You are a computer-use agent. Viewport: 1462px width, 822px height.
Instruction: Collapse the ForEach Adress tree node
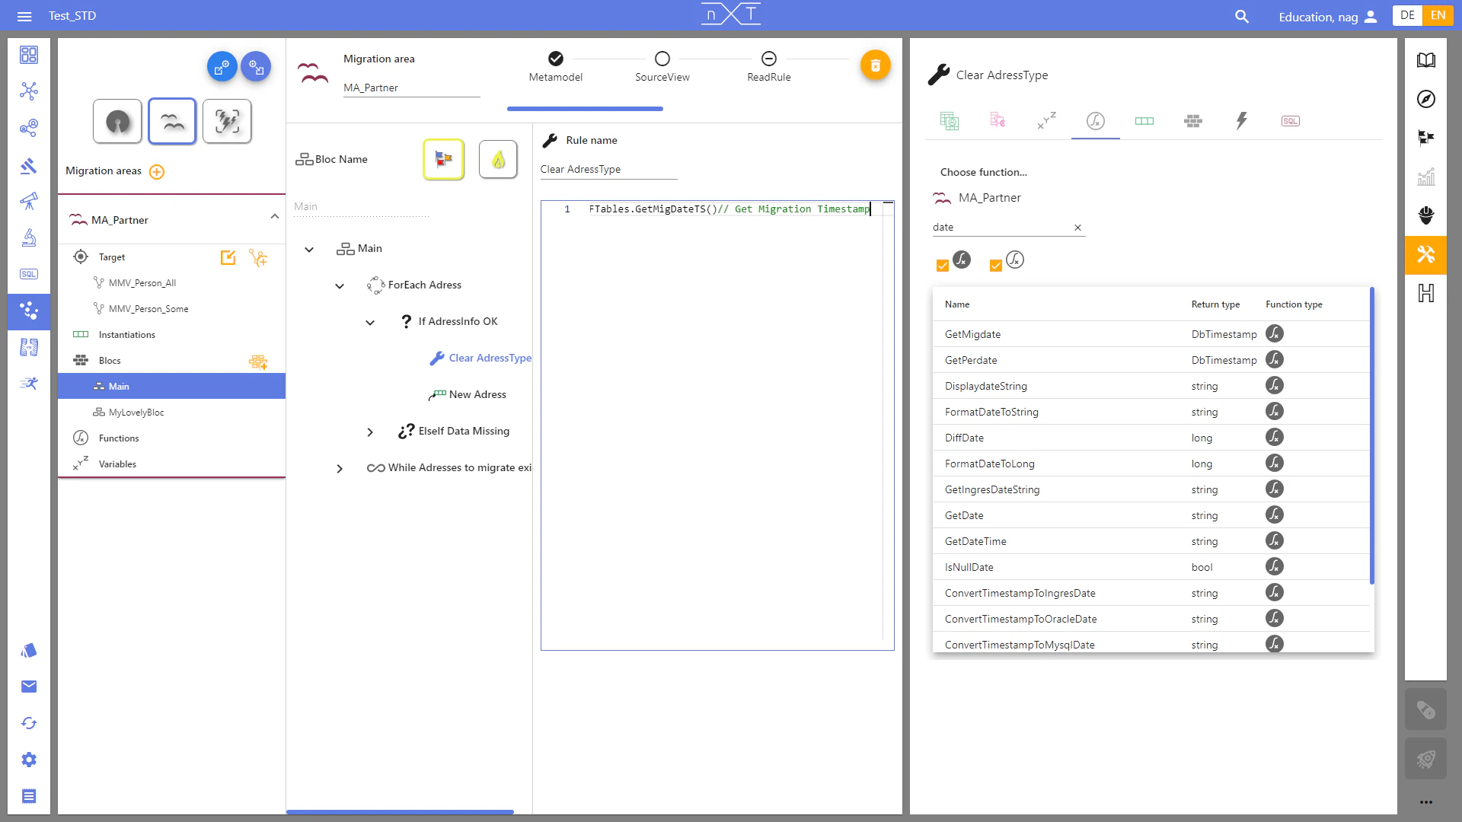coord(340,286)
